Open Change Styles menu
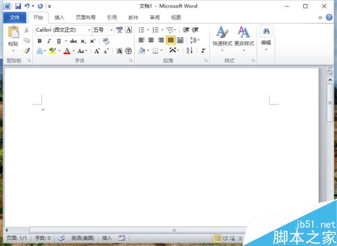The width and height of the screenshot is (337, 246). [244, 38]
